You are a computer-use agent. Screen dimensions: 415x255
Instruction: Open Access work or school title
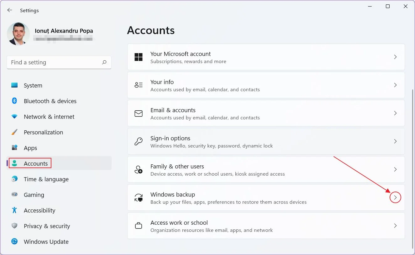(179, 222)
